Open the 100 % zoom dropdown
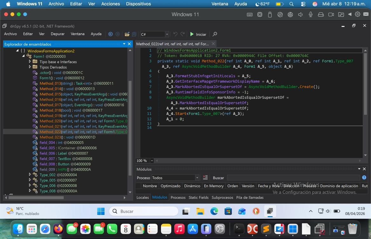 152,161
